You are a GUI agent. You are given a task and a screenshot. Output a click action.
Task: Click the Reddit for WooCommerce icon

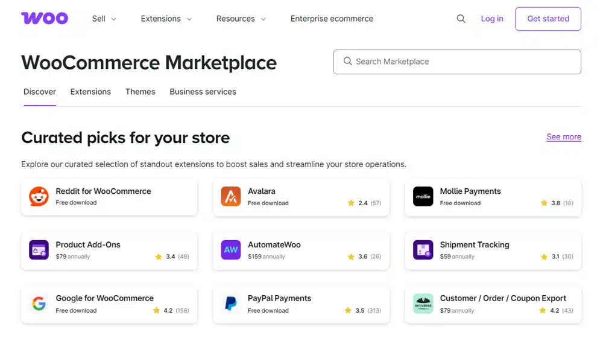[x=39, y=196]
